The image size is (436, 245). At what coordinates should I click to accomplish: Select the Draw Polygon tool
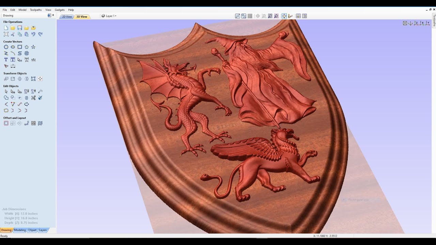click(27, 47)
